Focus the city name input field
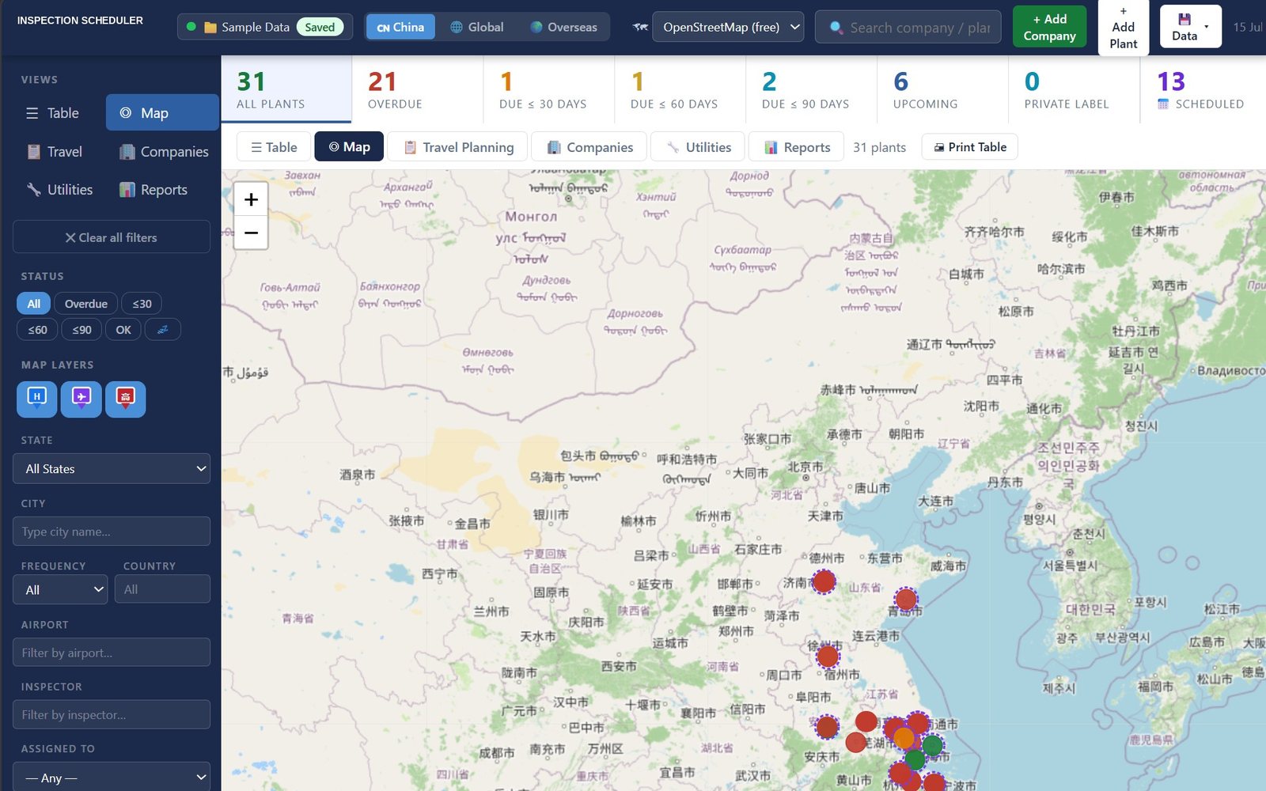The image size is (1266, 791). tap(112, 532)
